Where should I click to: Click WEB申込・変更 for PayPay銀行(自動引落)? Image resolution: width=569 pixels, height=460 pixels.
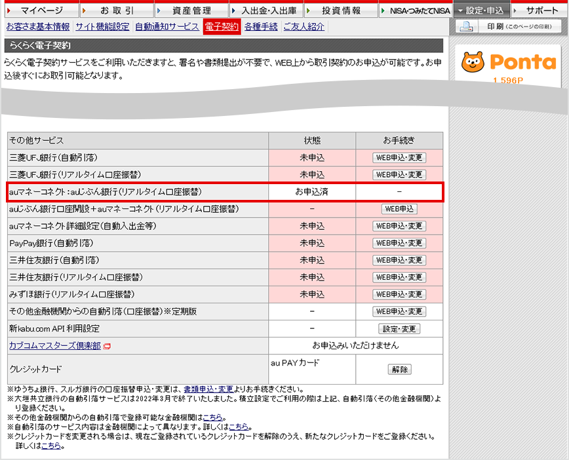click(399, 243)
